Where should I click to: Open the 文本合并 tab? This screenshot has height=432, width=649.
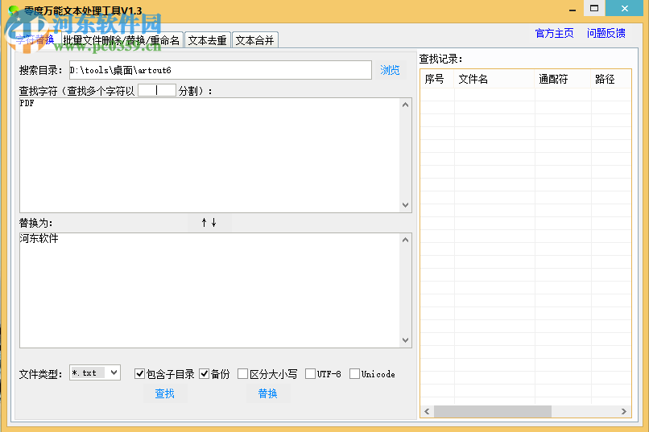255,40
